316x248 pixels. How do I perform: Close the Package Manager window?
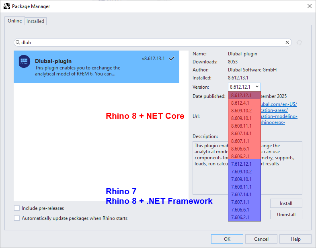(309, 6)
